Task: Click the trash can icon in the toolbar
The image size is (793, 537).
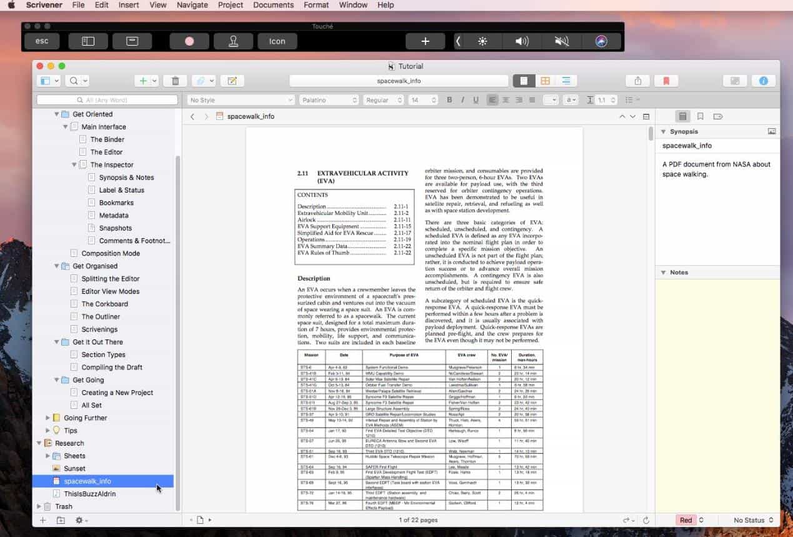Action: click(175, 81)
